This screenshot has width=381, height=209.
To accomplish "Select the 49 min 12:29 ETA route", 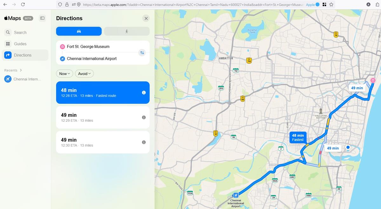I will click(103, 117).
